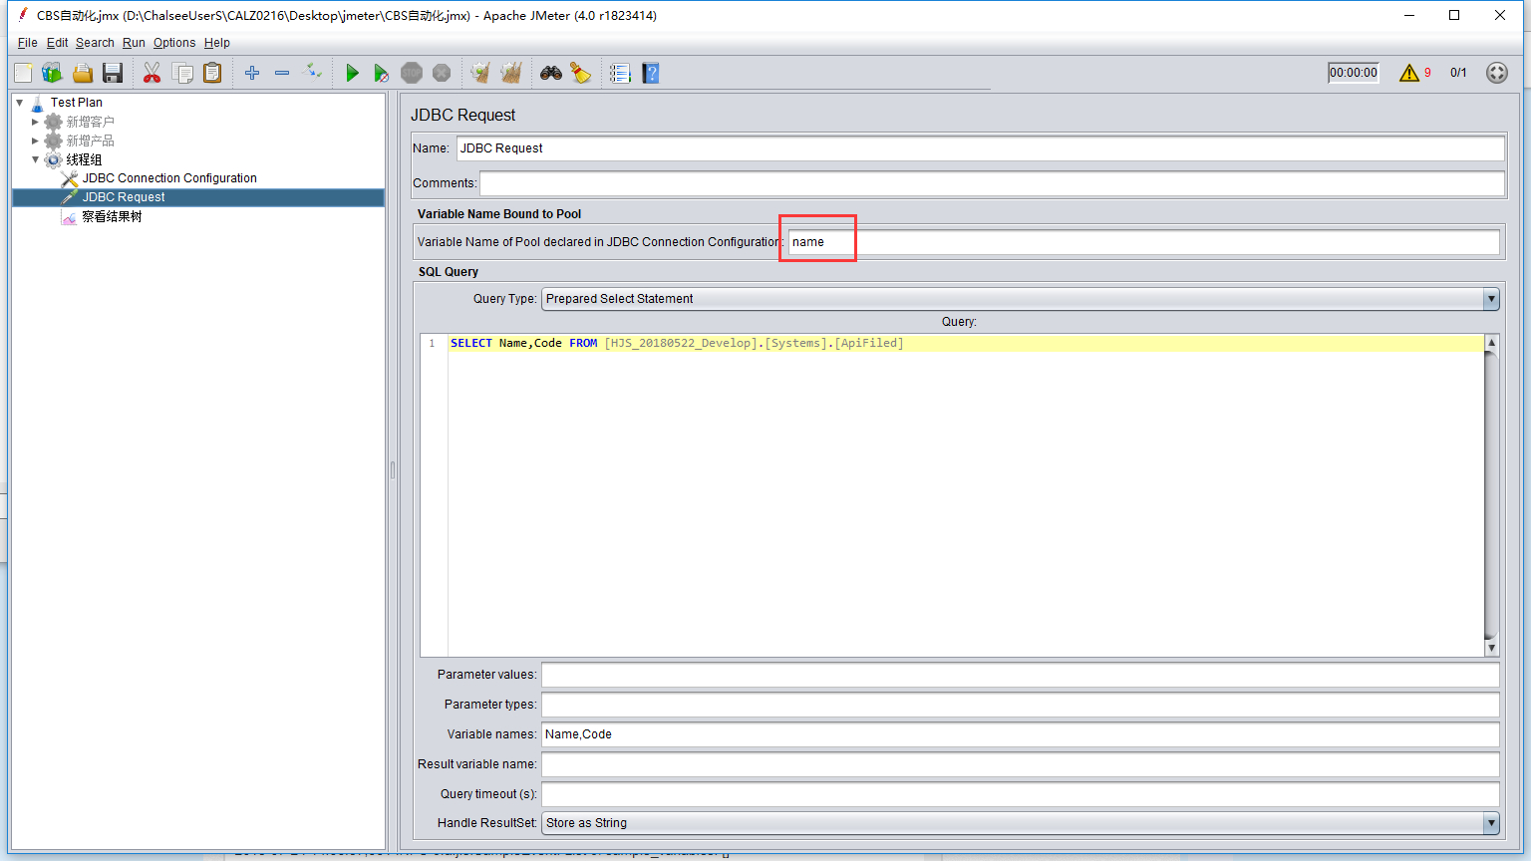Image resolution: width=1531 pixels, height=861 pixels.
Task: Open the Search menu
Action: [95, 43]
